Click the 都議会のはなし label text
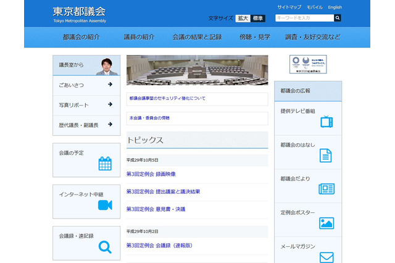This screenshot has height=263, width=395. coord(297,145)
